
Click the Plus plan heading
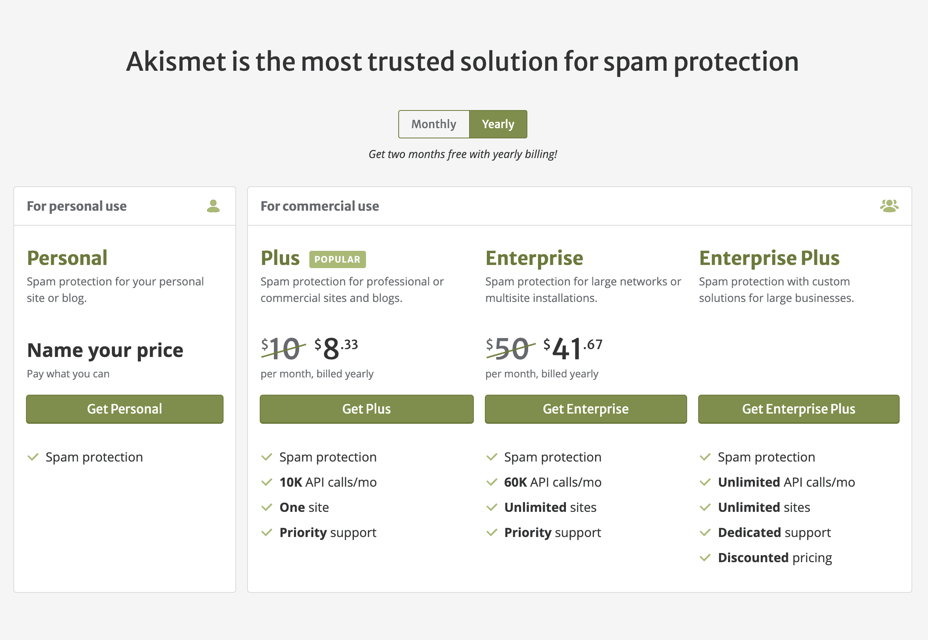[x=280, y=258]
